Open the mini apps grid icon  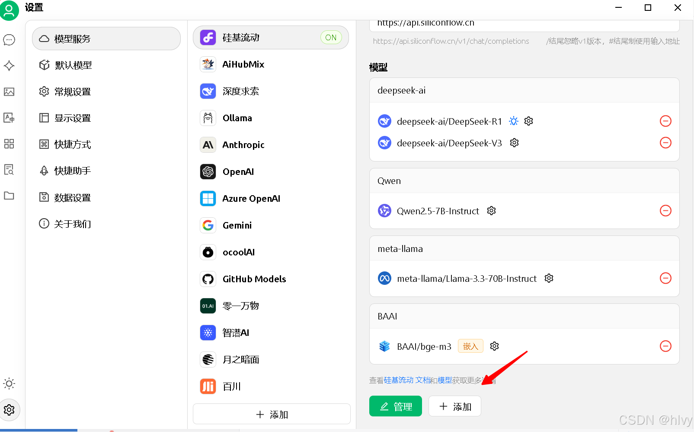tap(9, 144)
